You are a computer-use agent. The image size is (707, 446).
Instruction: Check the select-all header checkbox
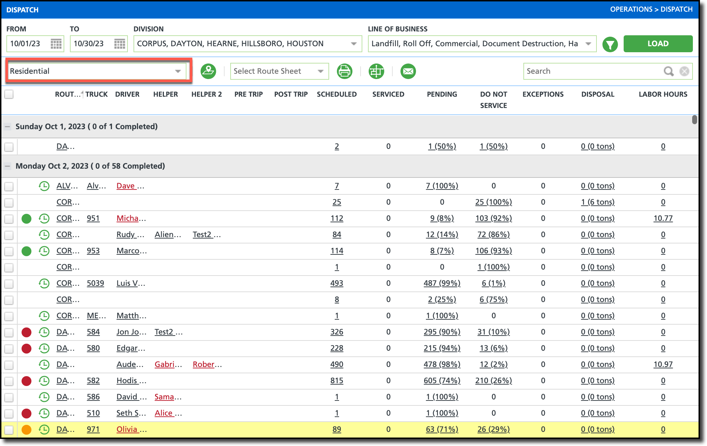tap(9, 94)
